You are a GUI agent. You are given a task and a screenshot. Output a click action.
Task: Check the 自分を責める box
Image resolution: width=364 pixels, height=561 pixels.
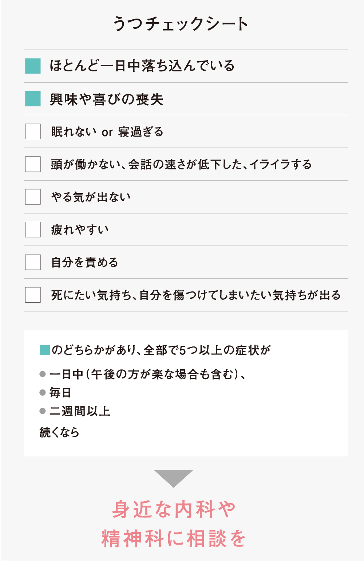[x=33, y=262]
